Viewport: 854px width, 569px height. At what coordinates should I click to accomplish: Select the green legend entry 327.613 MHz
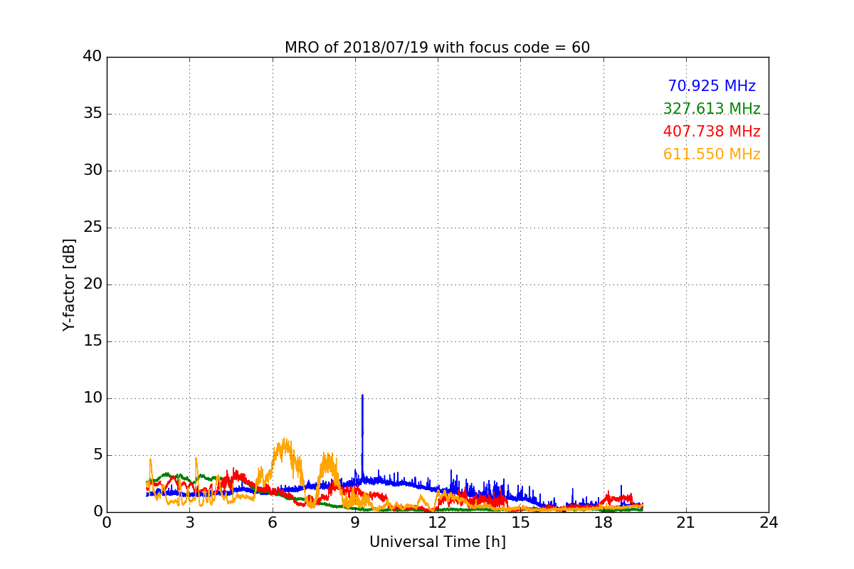point(712,109)
